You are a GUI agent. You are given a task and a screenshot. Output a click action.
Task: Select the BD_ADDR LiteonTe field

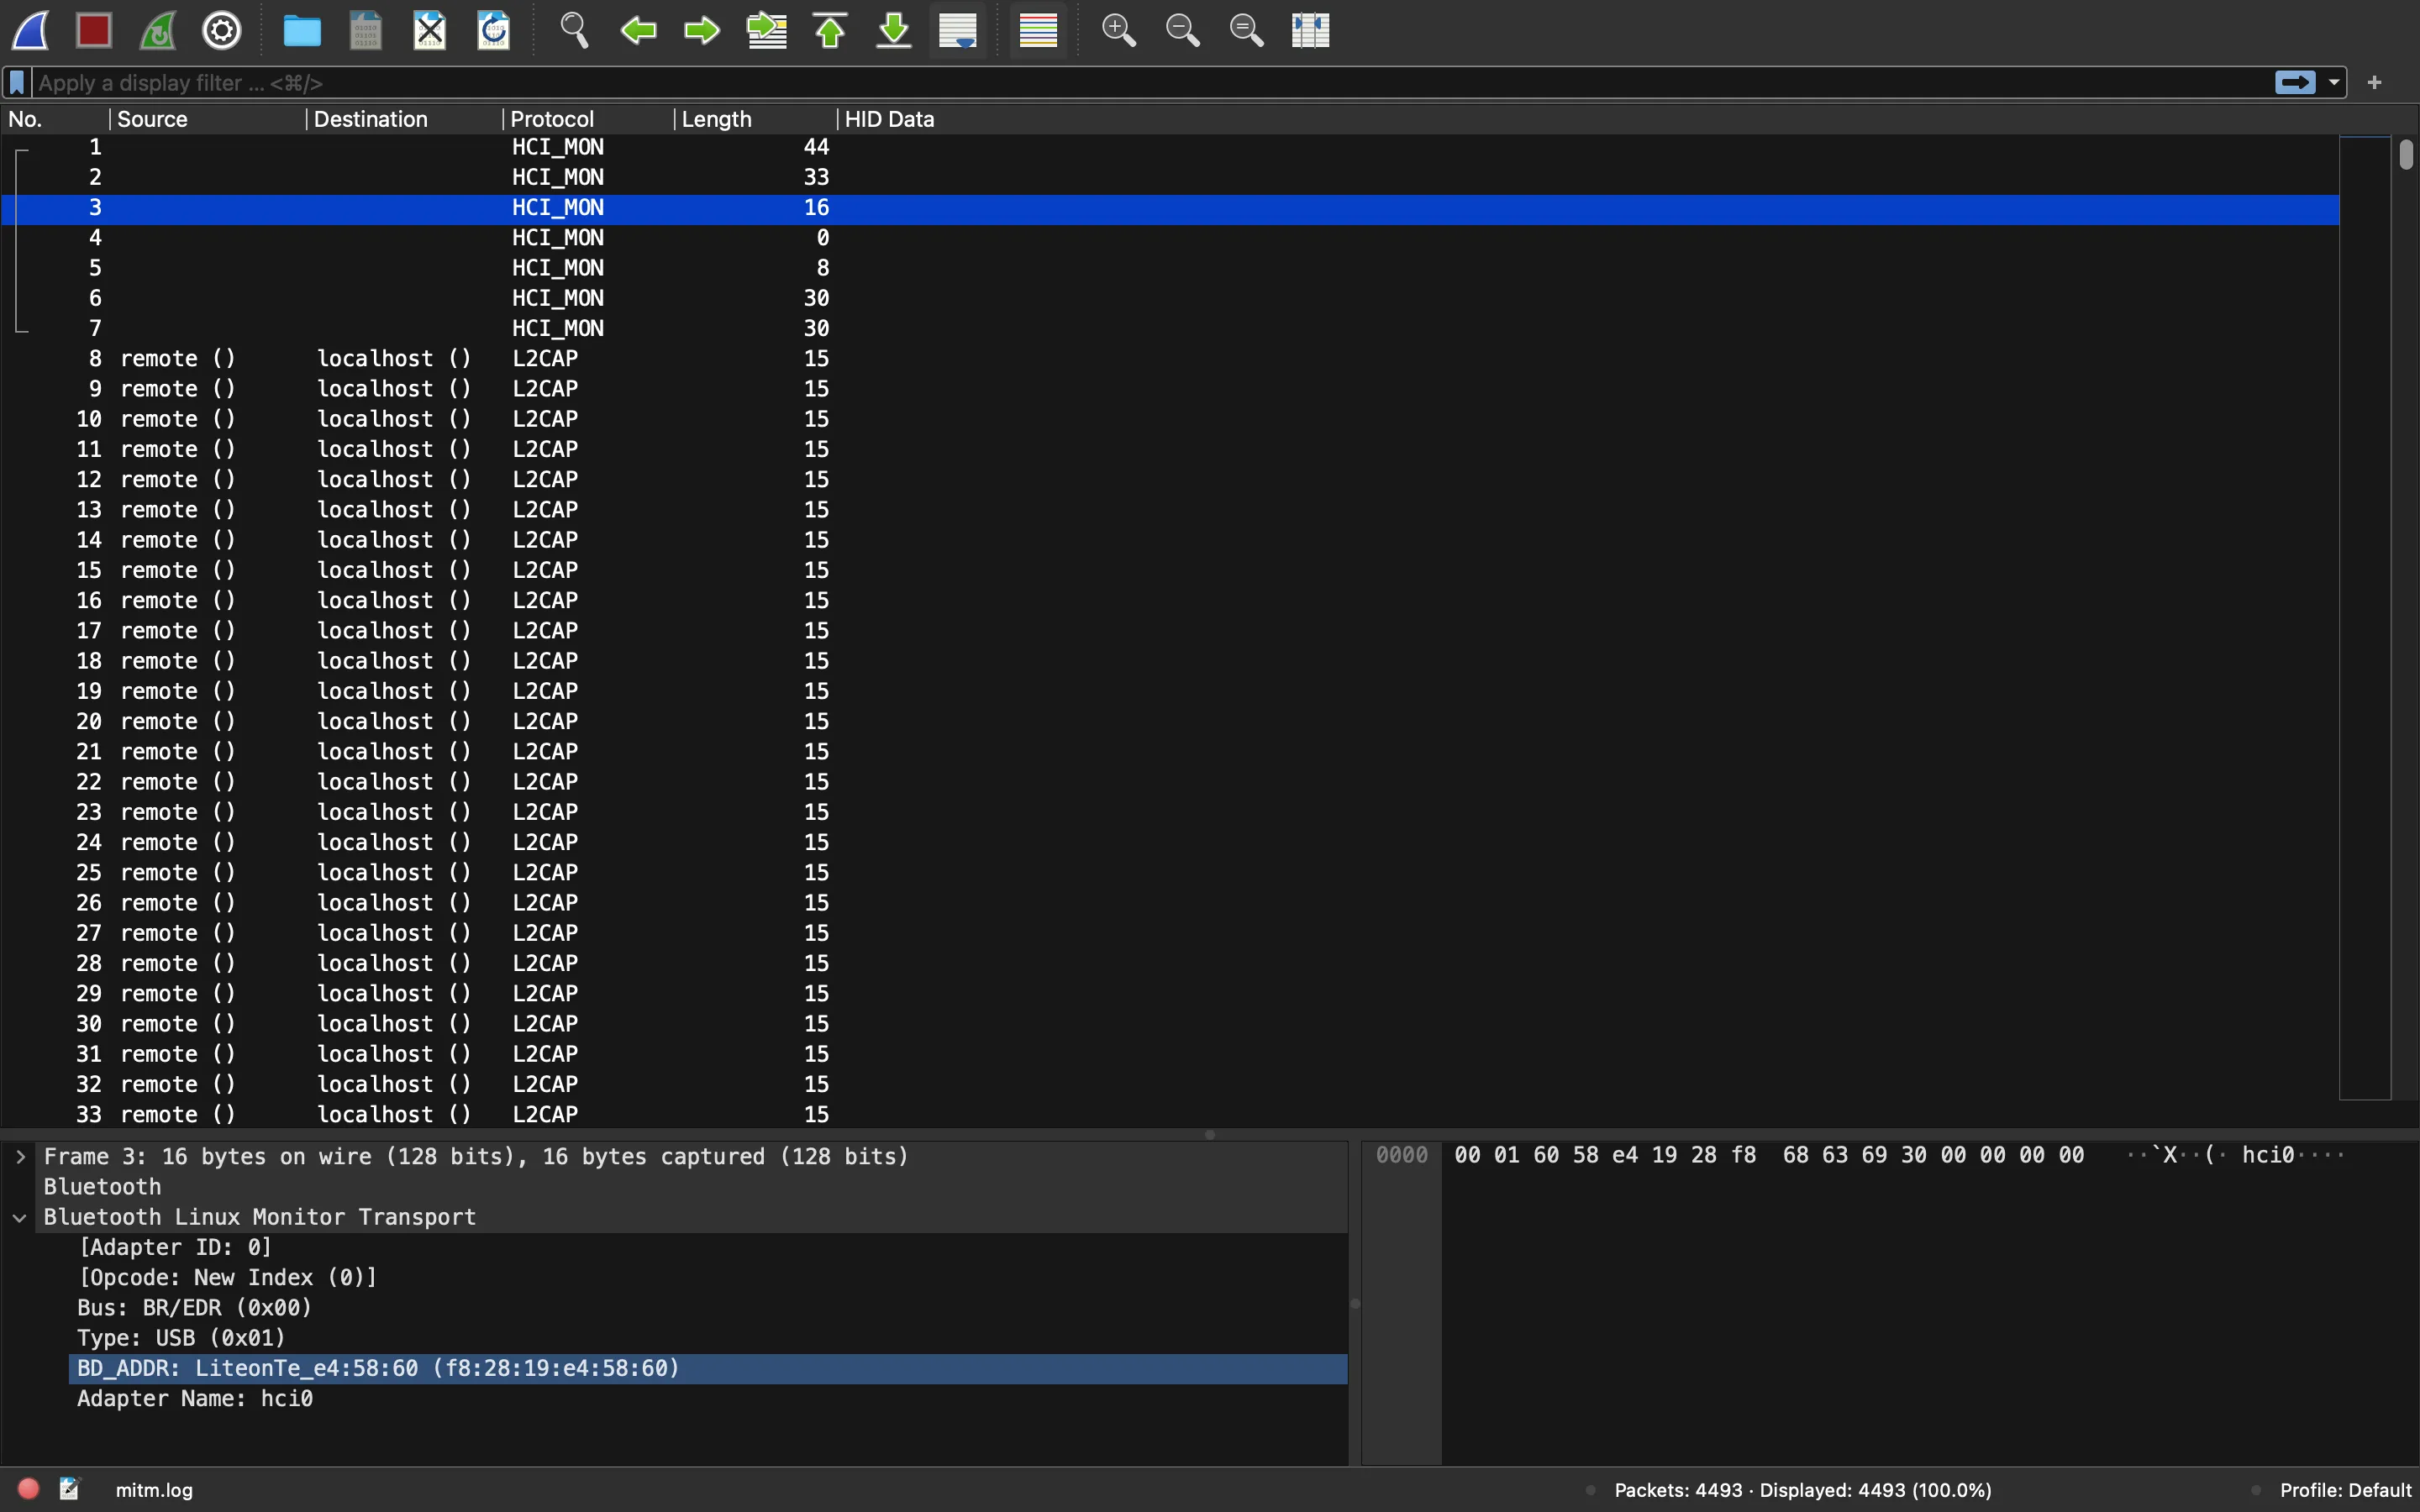pyautogui.click(x=708, y=1369)
